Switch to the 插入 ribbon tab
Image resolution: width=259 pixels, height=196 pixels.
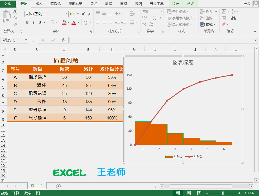click(39, 4)
